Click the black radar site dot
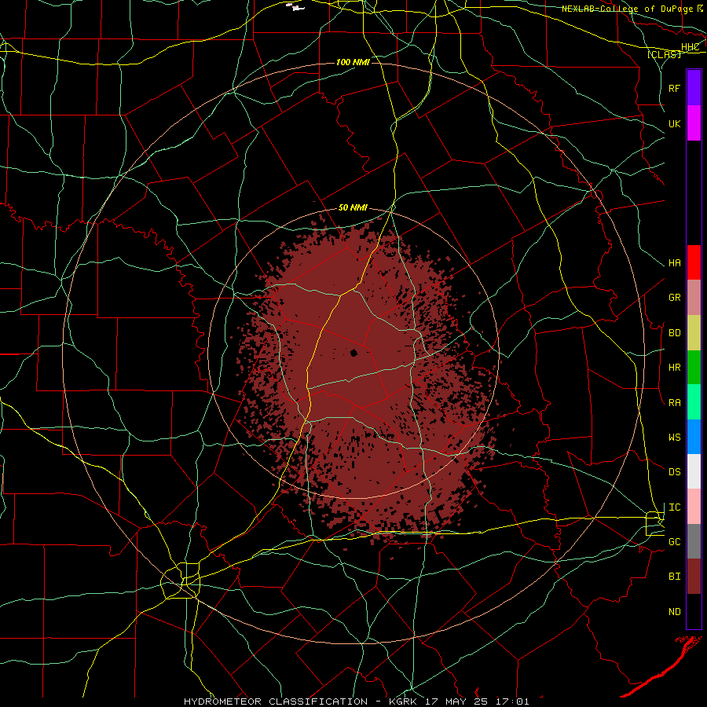707x707 pixels. [353, 353]
